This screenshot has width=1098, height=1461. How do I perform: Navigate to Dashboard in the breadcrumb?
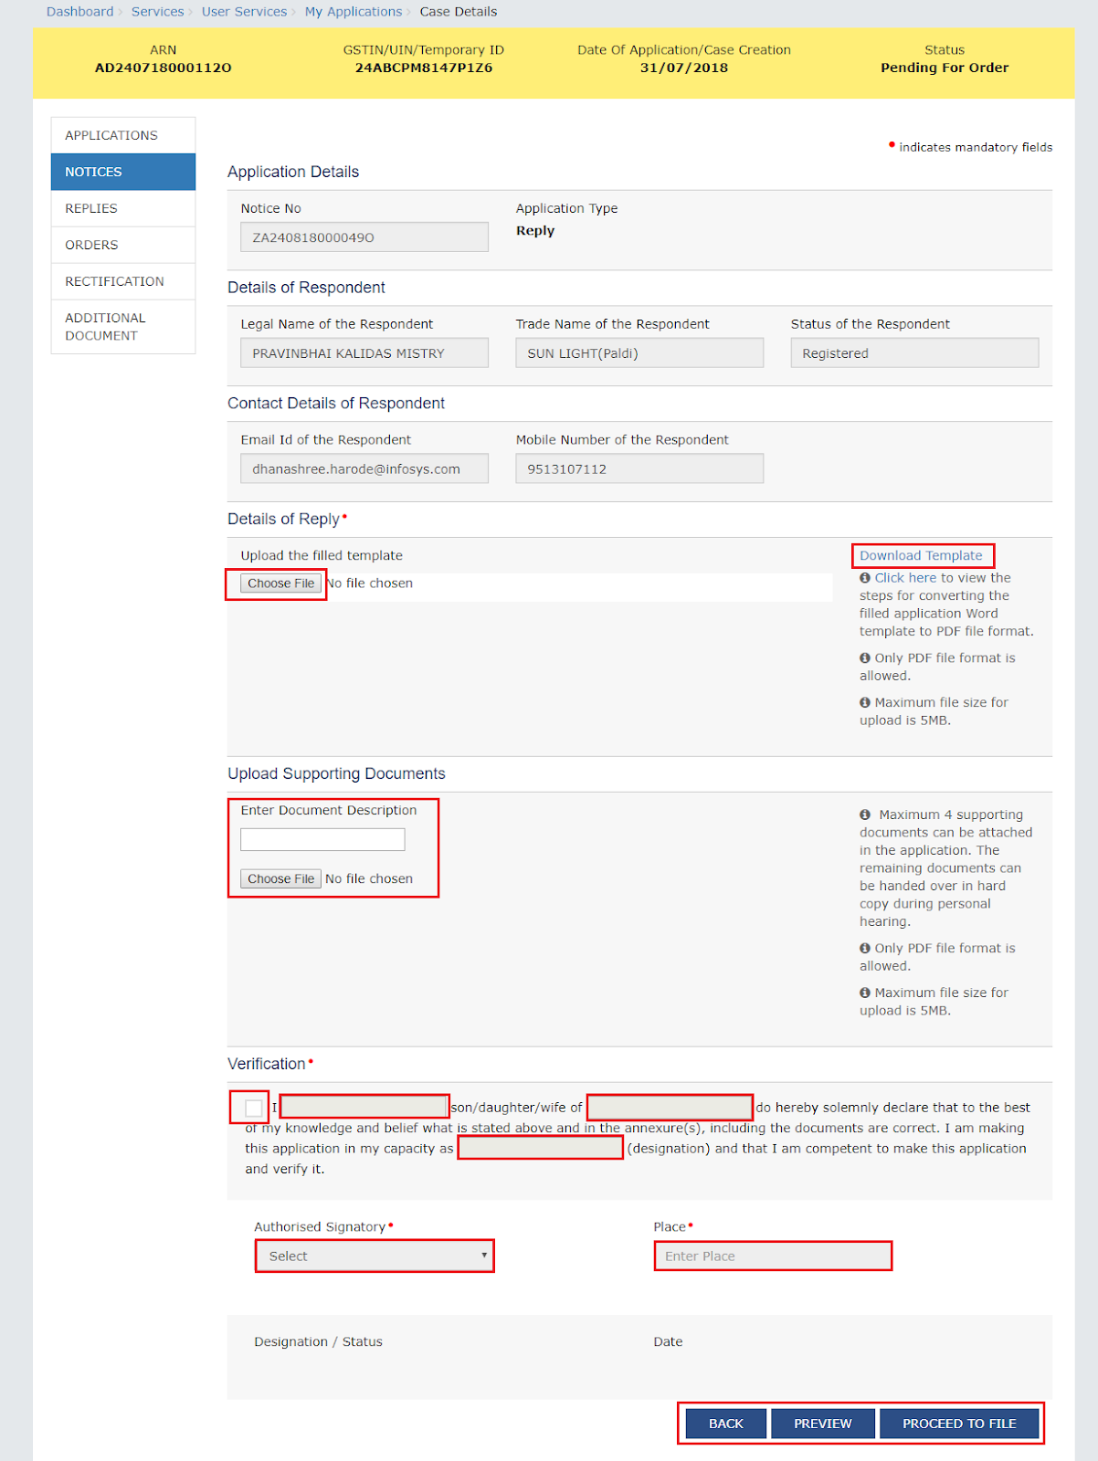pos(79,12)
